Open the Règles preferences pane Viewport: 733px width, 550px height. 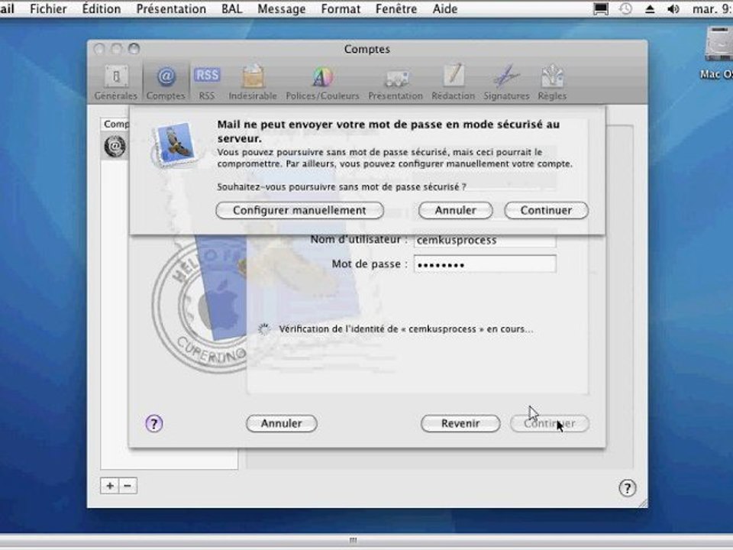click(552, 82)
